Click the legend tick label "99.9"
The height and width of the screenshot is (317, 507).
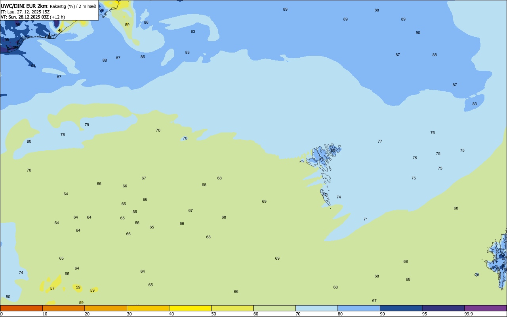point(468,314)
